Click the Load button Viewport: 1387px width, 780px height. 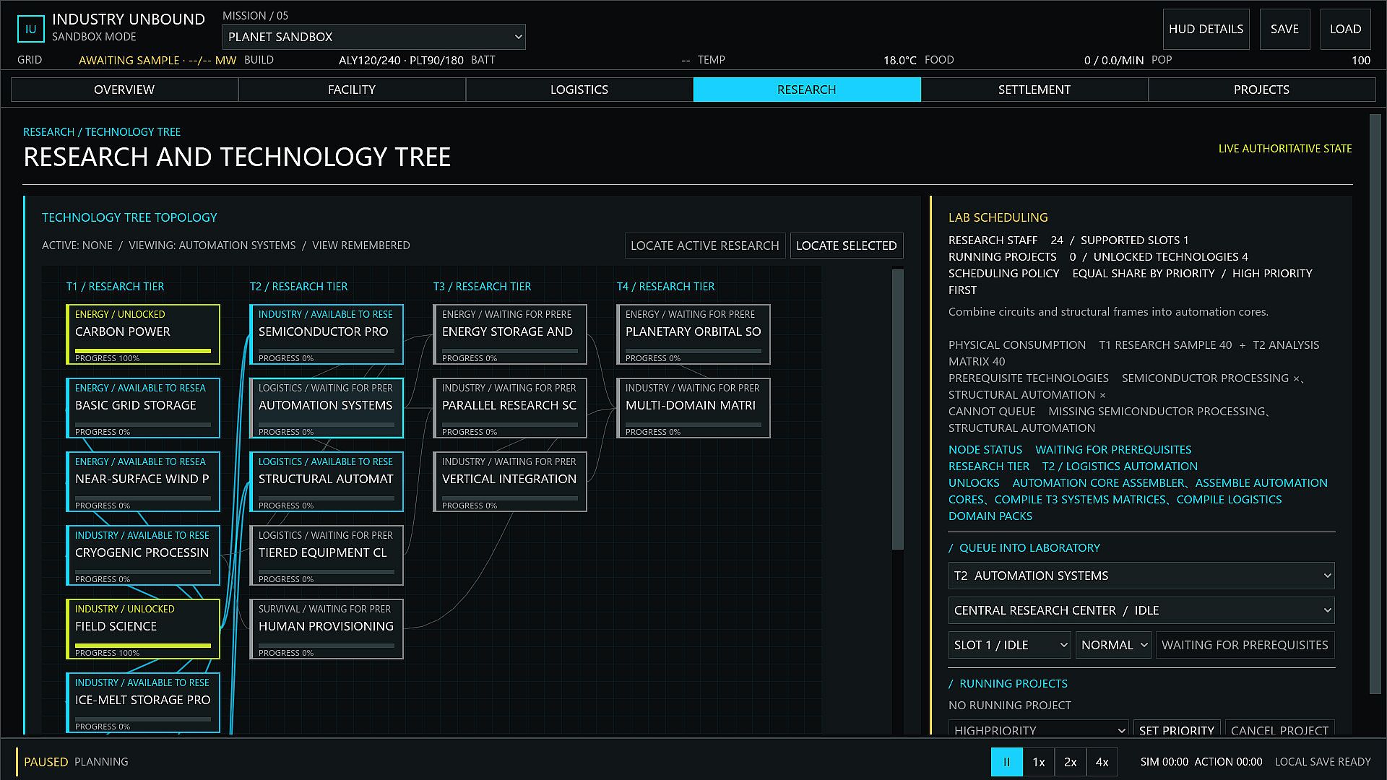[x=1345, y=30]
